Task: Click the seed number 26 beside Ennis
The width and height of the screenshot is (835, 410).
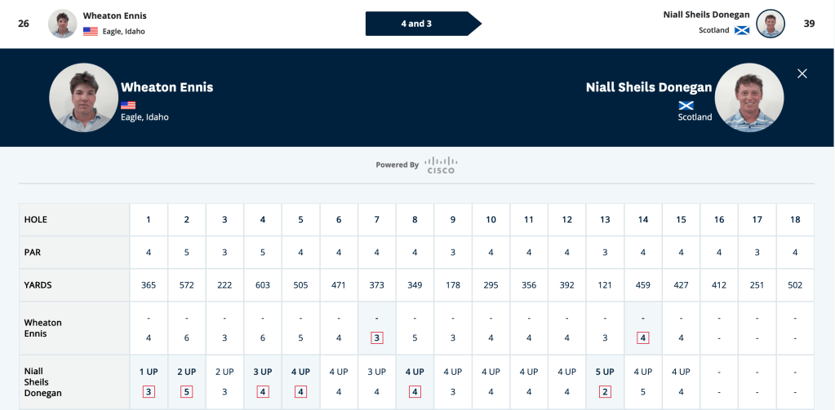Action: point(24,24)
